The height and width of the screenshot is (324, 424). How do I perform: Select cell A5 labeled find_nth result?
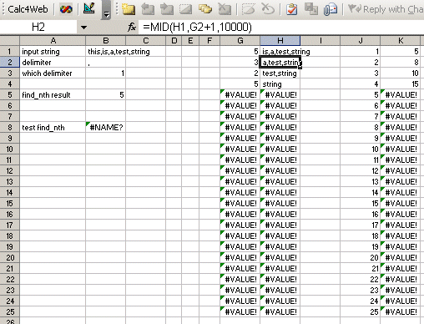[x=53, y=95]
